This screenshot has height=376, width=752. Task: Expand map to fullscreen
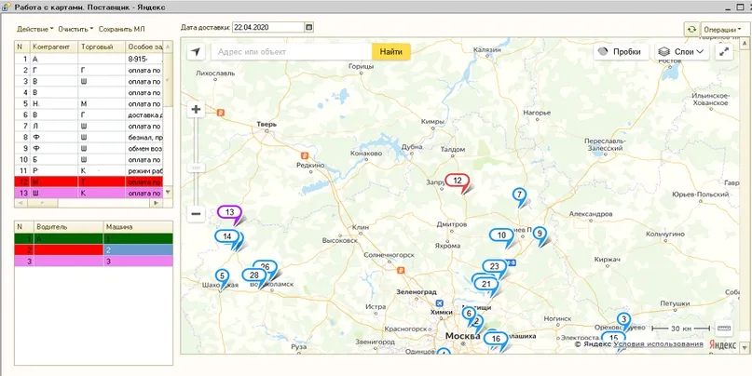click(x=724, y=52)
